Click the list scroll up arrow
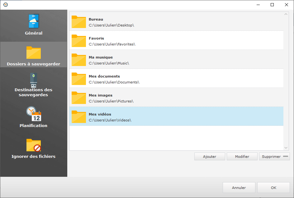The image size is (294, 198). [286, 14]
